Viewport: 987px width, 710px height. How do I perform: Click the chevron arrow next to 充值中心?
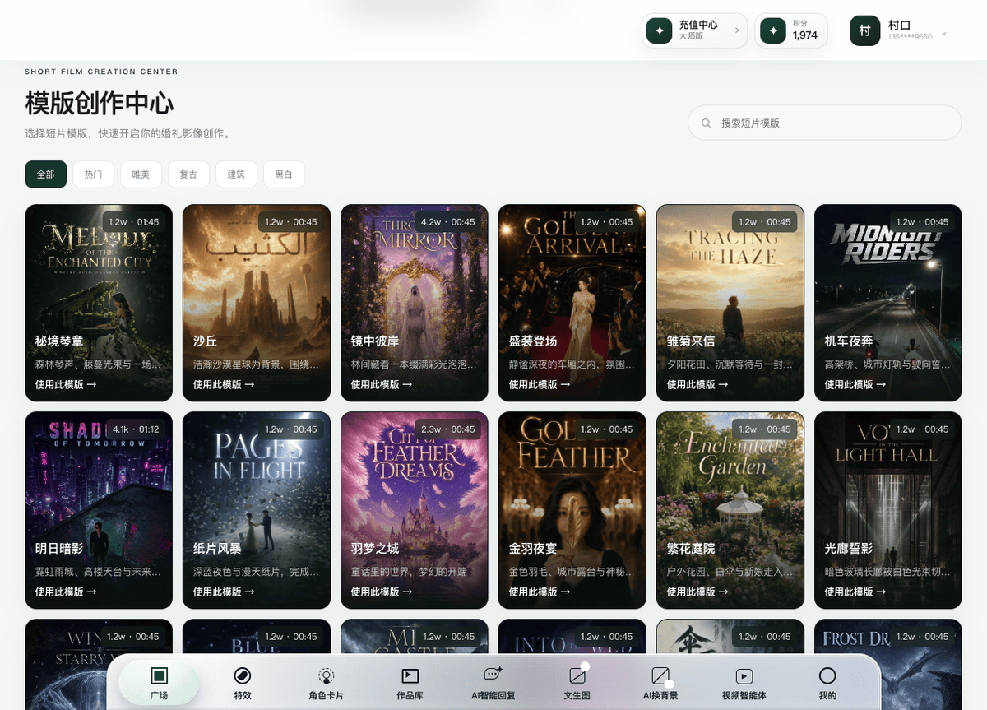(736, 31)
